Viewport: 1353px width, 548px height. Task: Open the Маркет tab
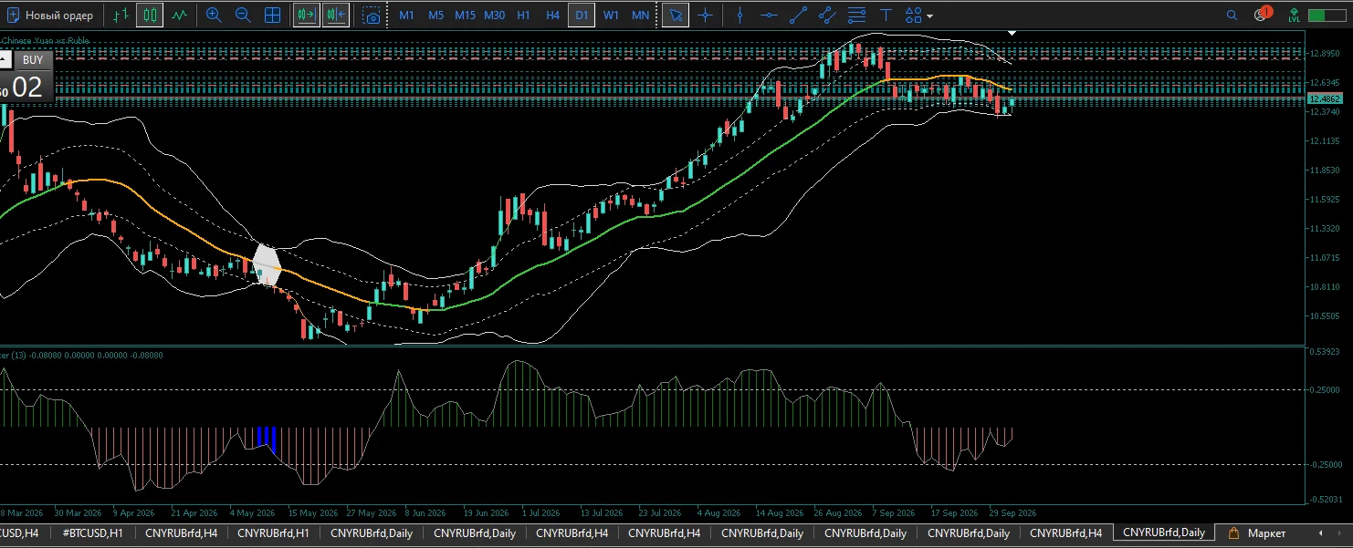point(1258,532)
